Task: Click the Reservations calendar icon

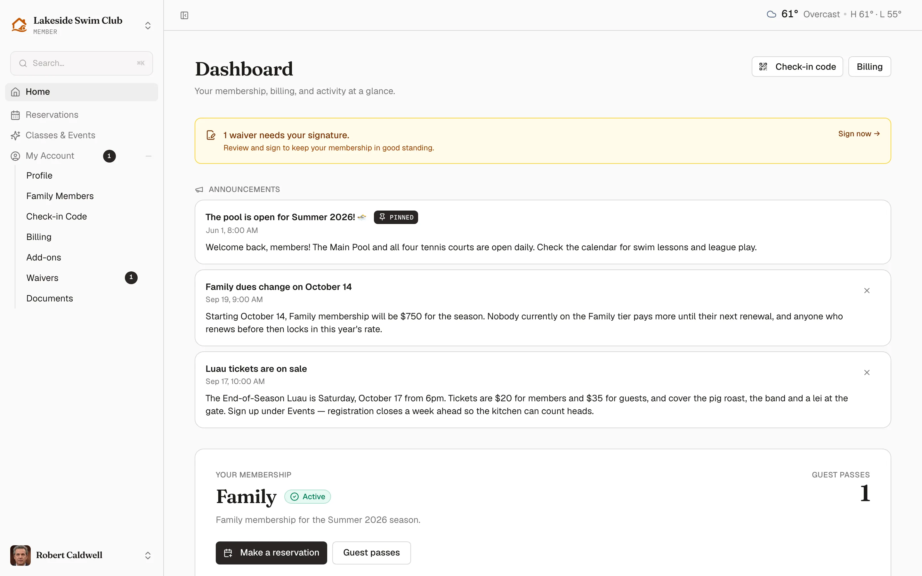Action: 15,115
